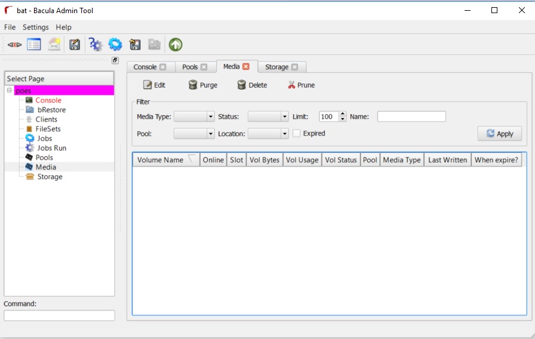Switch to the Console tab

pyautogui.click(x=144, y=67)
